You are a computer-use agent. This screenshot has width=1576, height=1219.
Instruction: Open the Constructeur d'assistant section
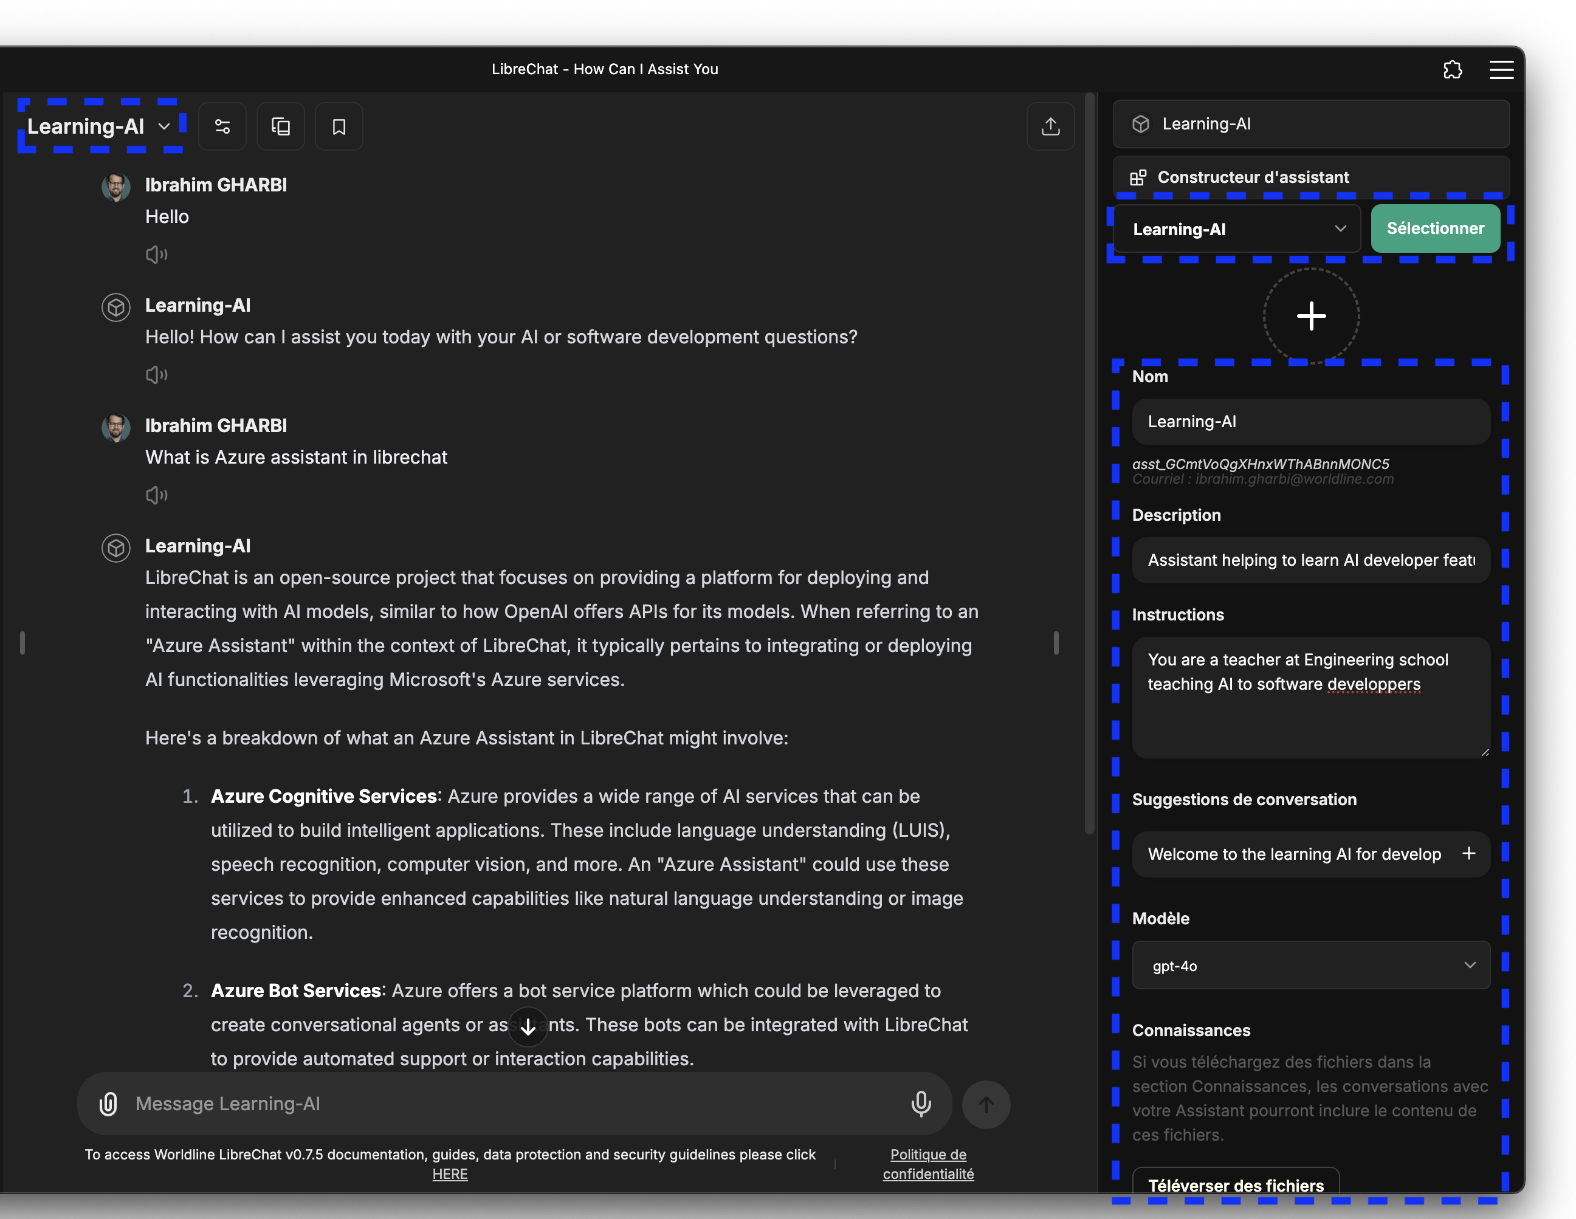tap(1311, 177)
